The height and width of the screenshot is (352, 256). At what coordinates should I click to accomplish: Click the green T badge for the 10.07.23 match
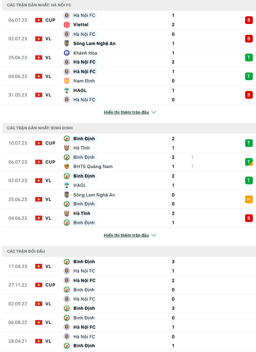point(249,143)
